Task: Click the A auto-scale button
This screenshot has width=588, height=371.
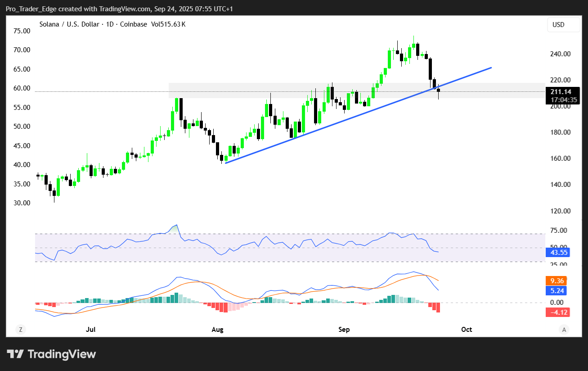Action: click(x=564, y=330)
